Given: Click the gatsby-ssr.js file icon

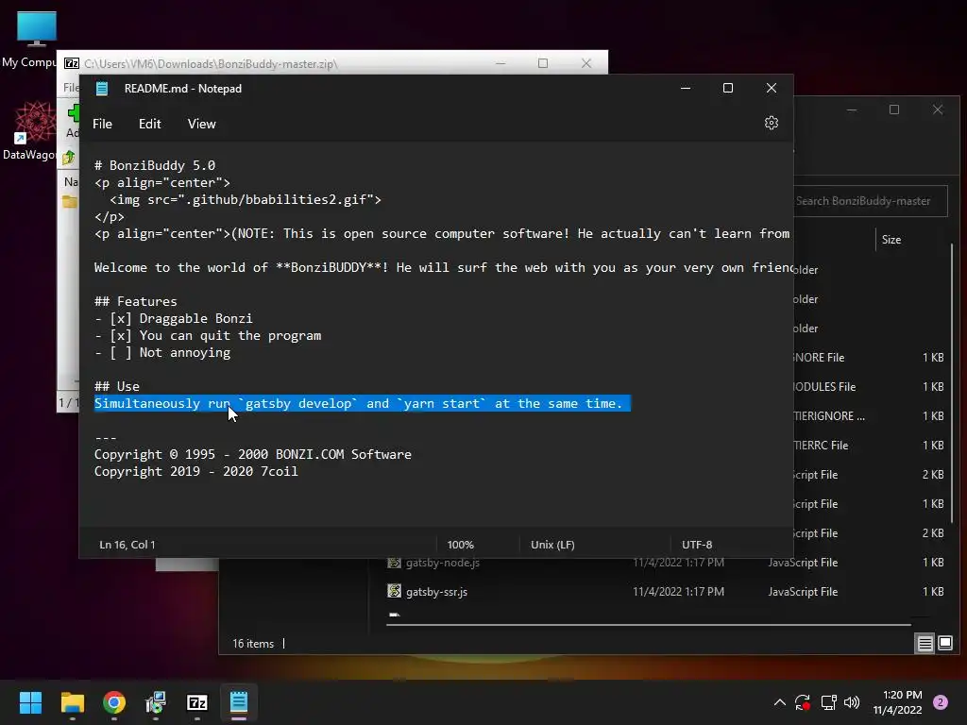Looking at the screenshot, I should coord(394,591).
